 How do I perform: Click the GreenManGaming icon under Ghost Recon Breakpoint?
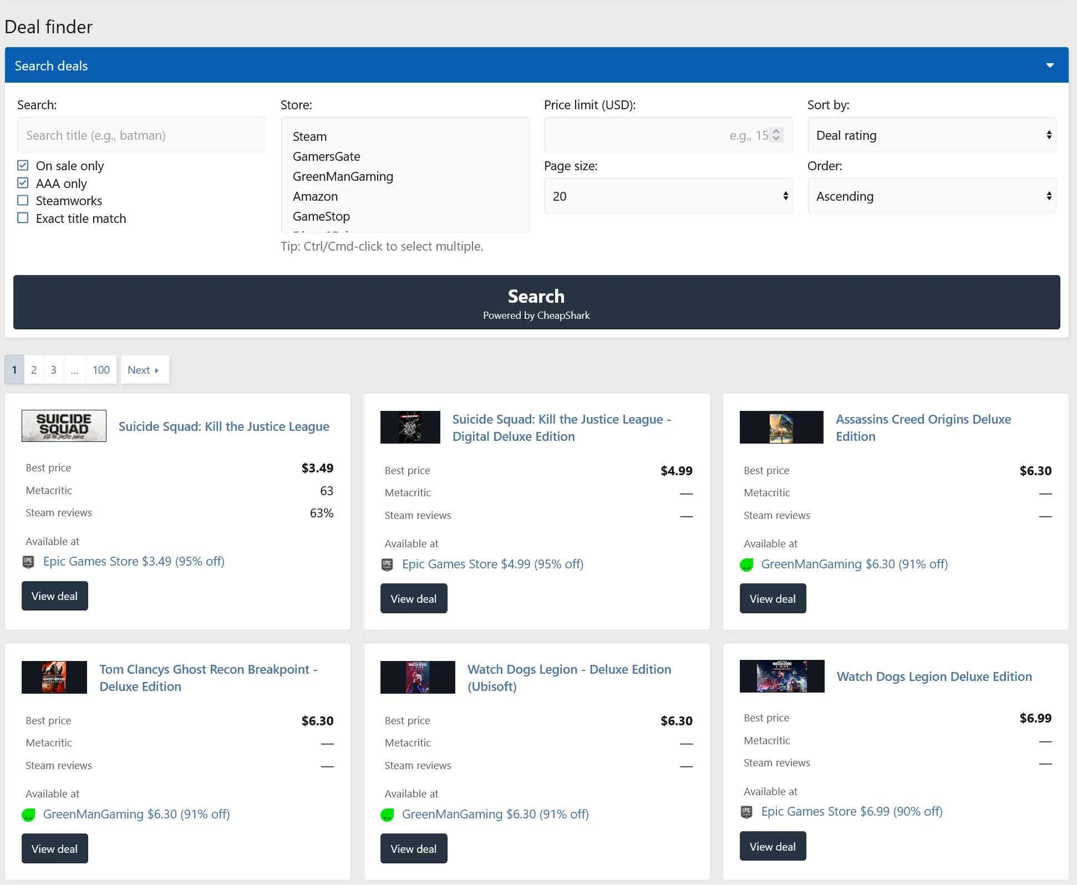click(x=28, y=815)
